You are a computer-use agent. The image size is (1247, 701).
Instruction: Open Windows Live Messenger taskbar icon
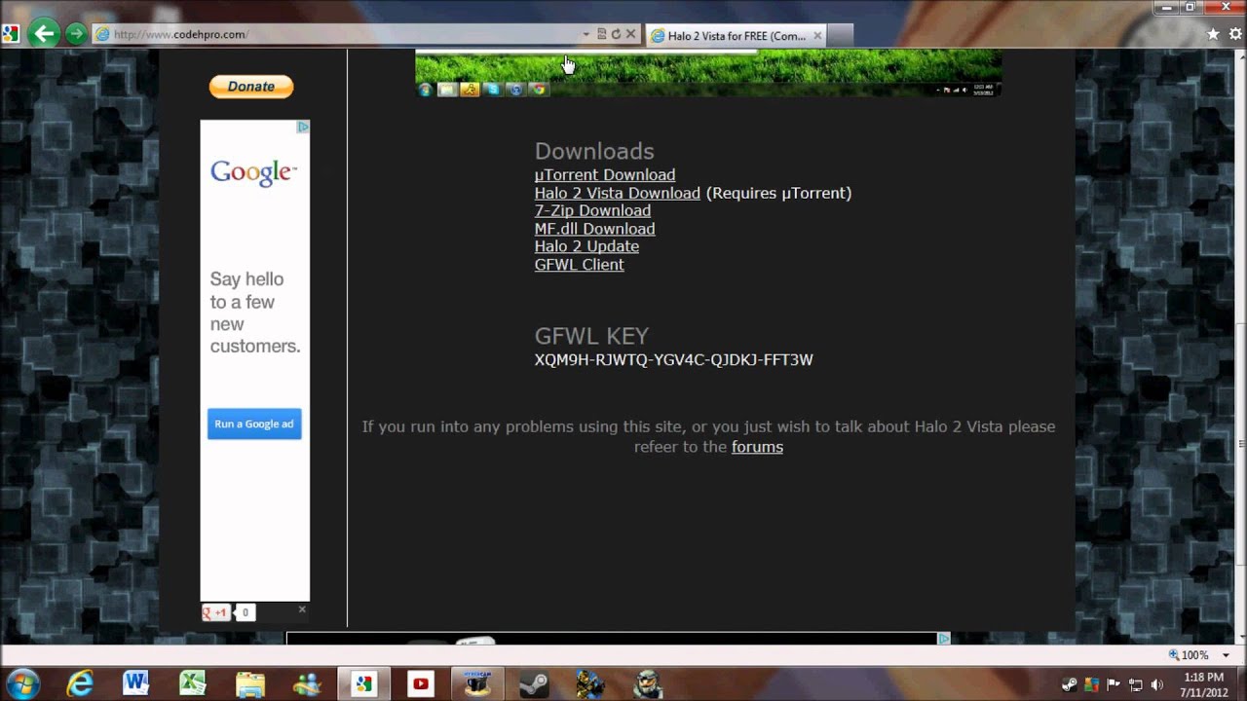307,683
